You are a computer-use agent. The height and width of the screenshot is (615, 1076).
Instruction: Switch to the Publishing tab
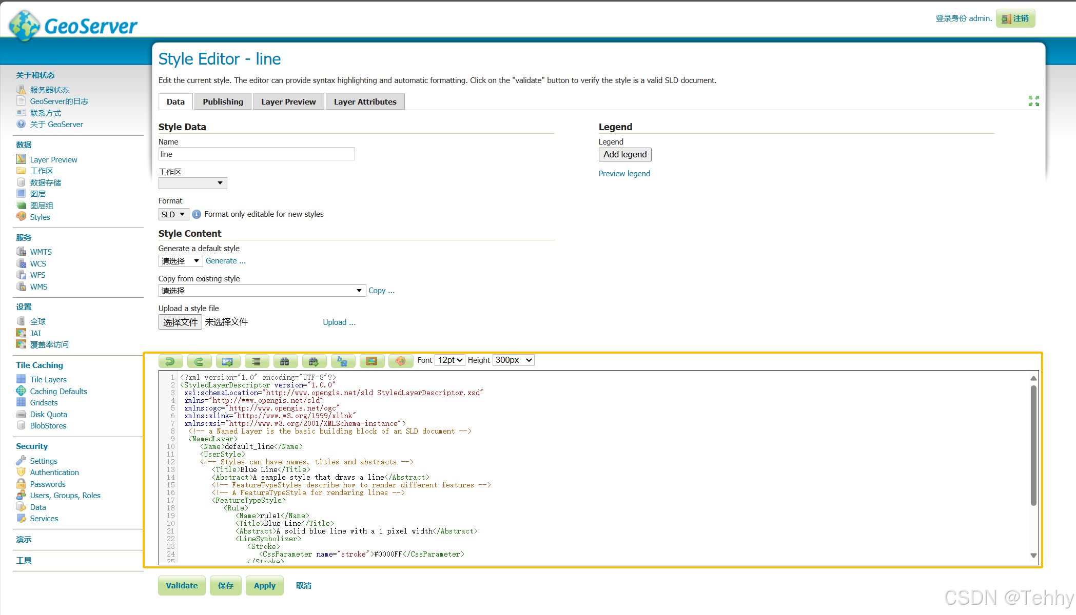pyautogui.click(x=223, y=102)
